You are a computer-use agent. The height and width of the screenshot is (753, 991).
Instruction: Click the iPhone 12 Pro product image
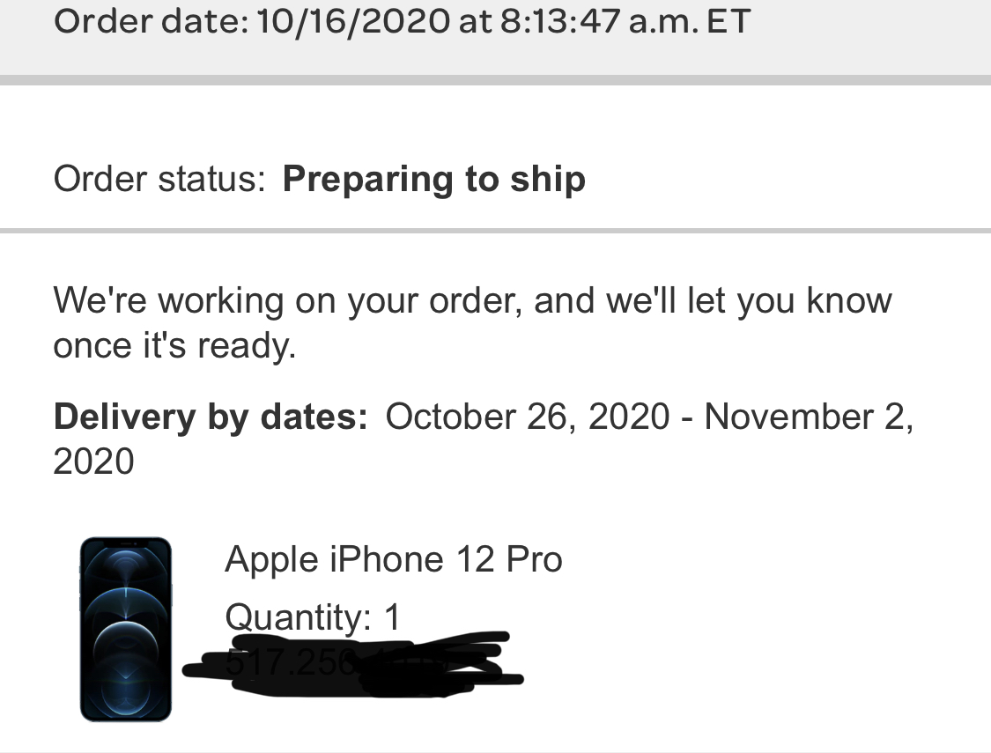[125, 629]
